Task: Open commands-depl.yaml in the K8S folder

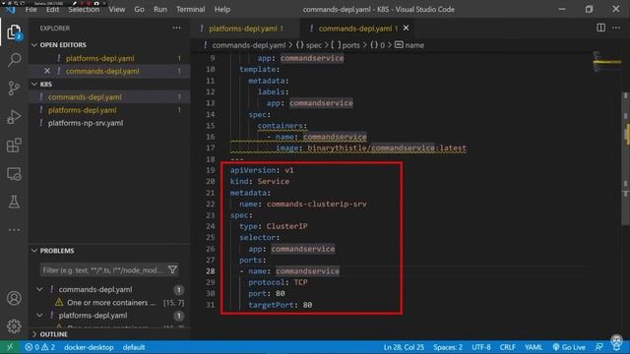Action: (109, 96)
